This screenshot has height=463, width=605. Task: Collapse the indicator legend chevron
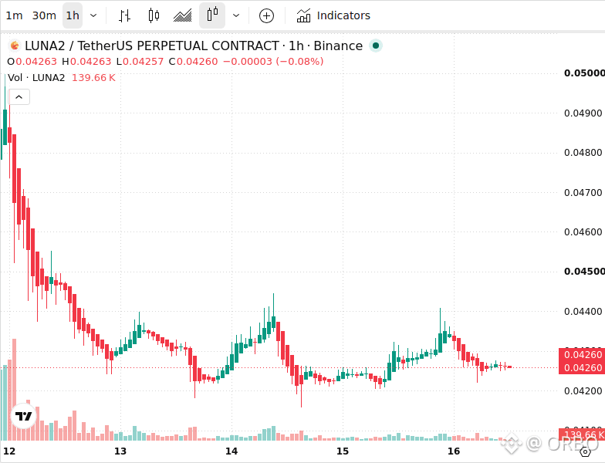pos(19,97)
